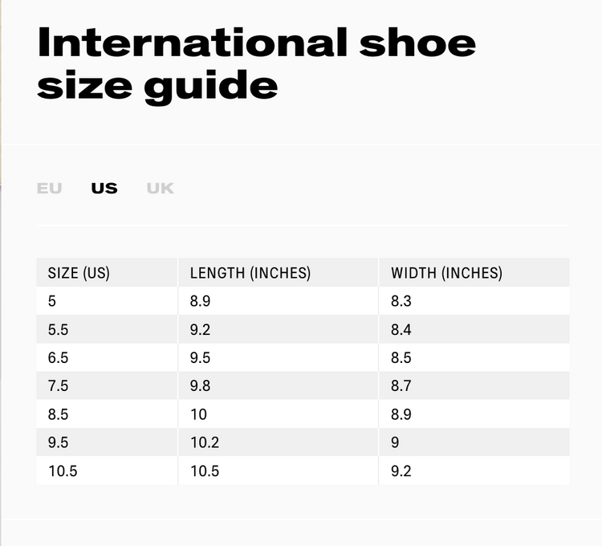Click the LENGTH (INCHES) column header

250,273
